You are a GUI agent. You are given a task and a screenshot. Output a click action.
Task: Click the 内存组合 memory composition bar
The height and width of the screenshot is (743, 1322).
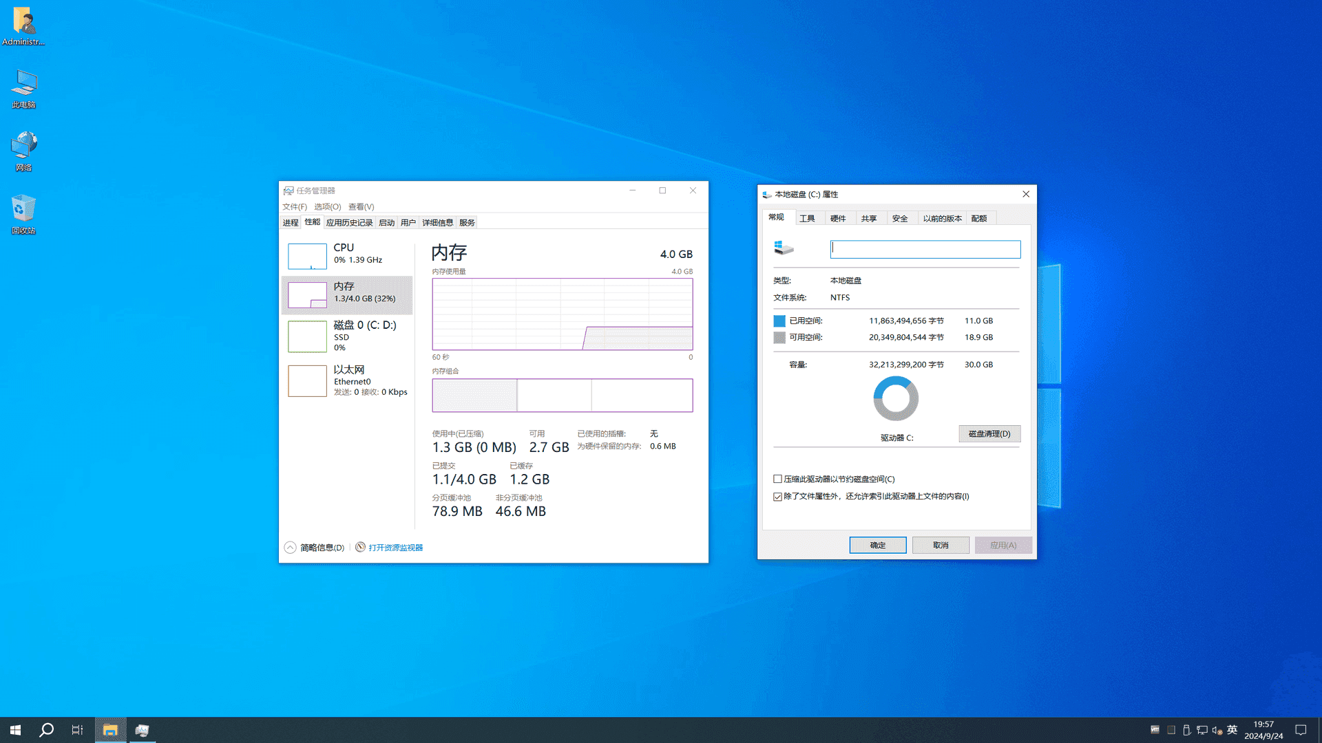pyautogui.click(x=562, y=395)
